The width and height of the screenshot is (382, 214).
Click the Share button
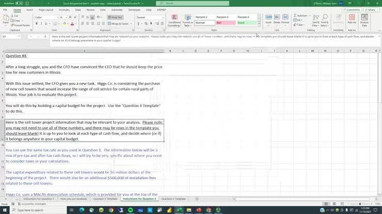pyautogui.click(x=370, y=10)
